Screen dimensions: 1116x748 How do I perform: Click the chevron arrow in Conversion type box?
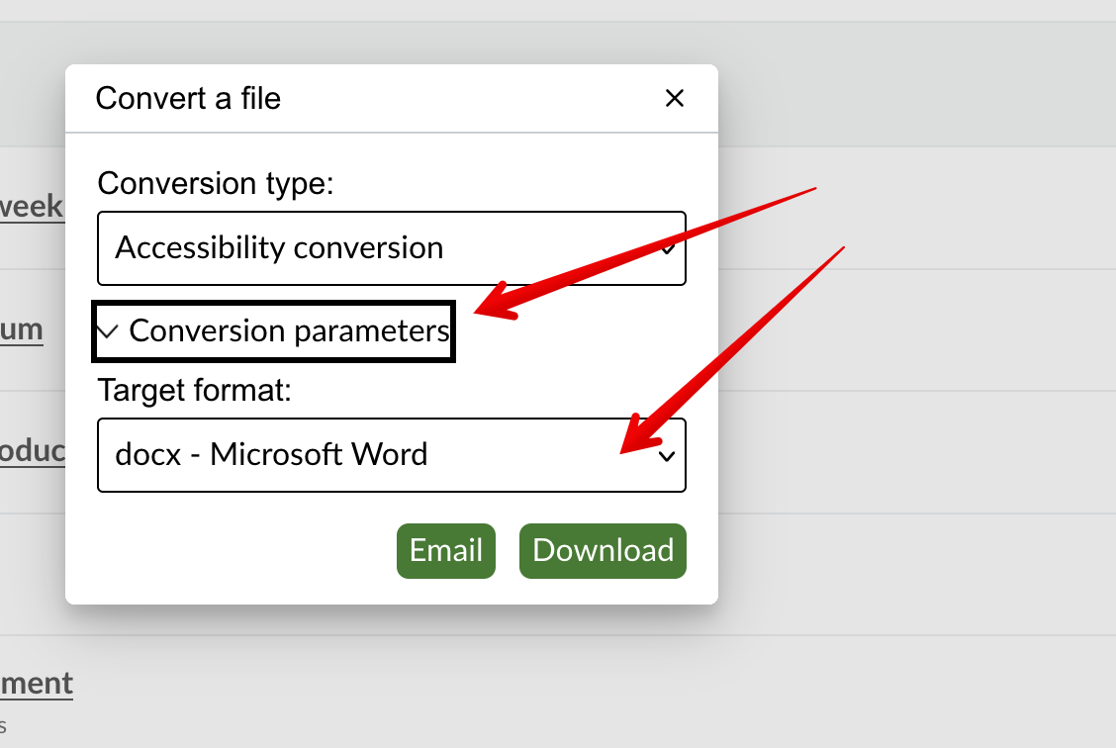668,248
